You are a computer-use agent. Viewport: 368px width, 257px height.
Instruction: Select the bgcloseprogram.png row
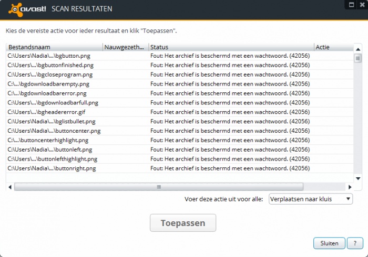point(180,74)
